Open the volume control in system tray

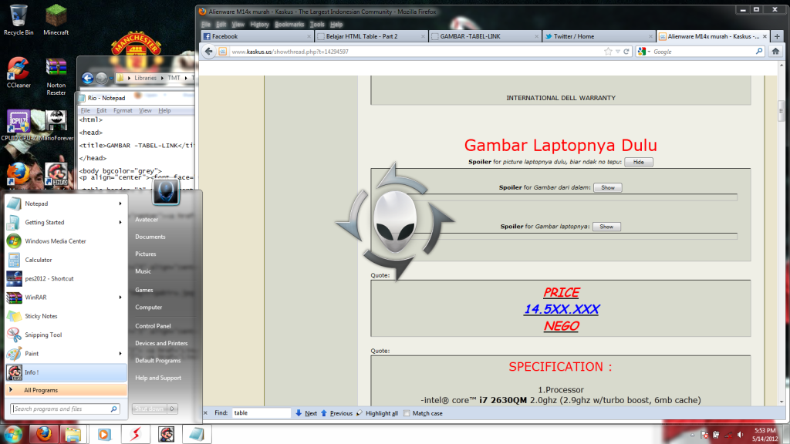coord(740,435)
